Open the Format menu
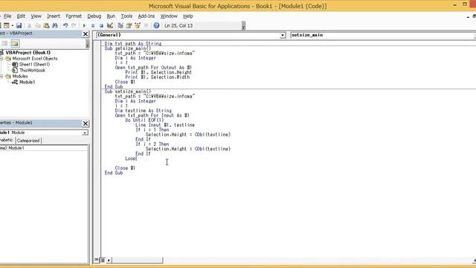The width and height of the screenshot is (476, 268). pos(74,16)
